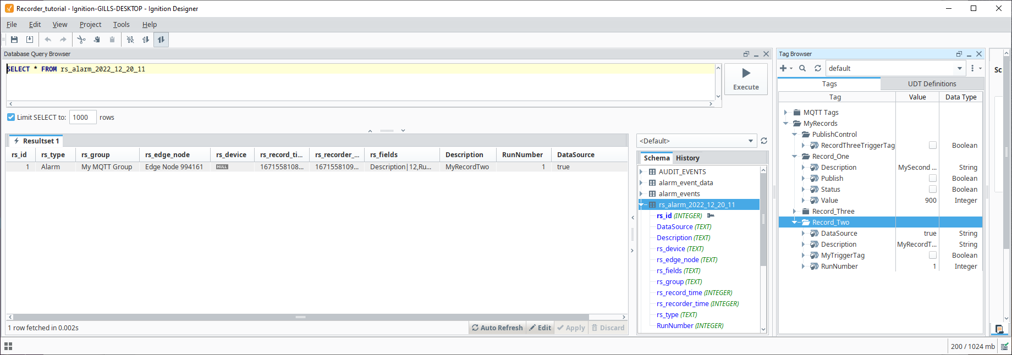Collapse the PublishControl folder
1012x355 pixels.
(x=795, y=135)
